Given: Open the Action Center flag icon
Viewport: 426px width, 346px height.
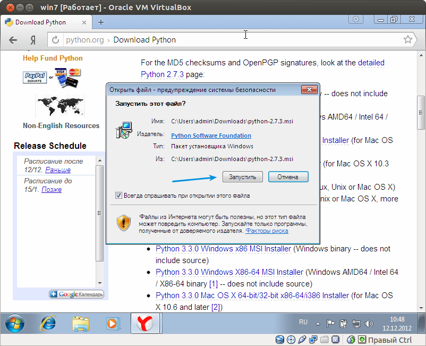Looking at the screenshot, I should pos(330,324).
